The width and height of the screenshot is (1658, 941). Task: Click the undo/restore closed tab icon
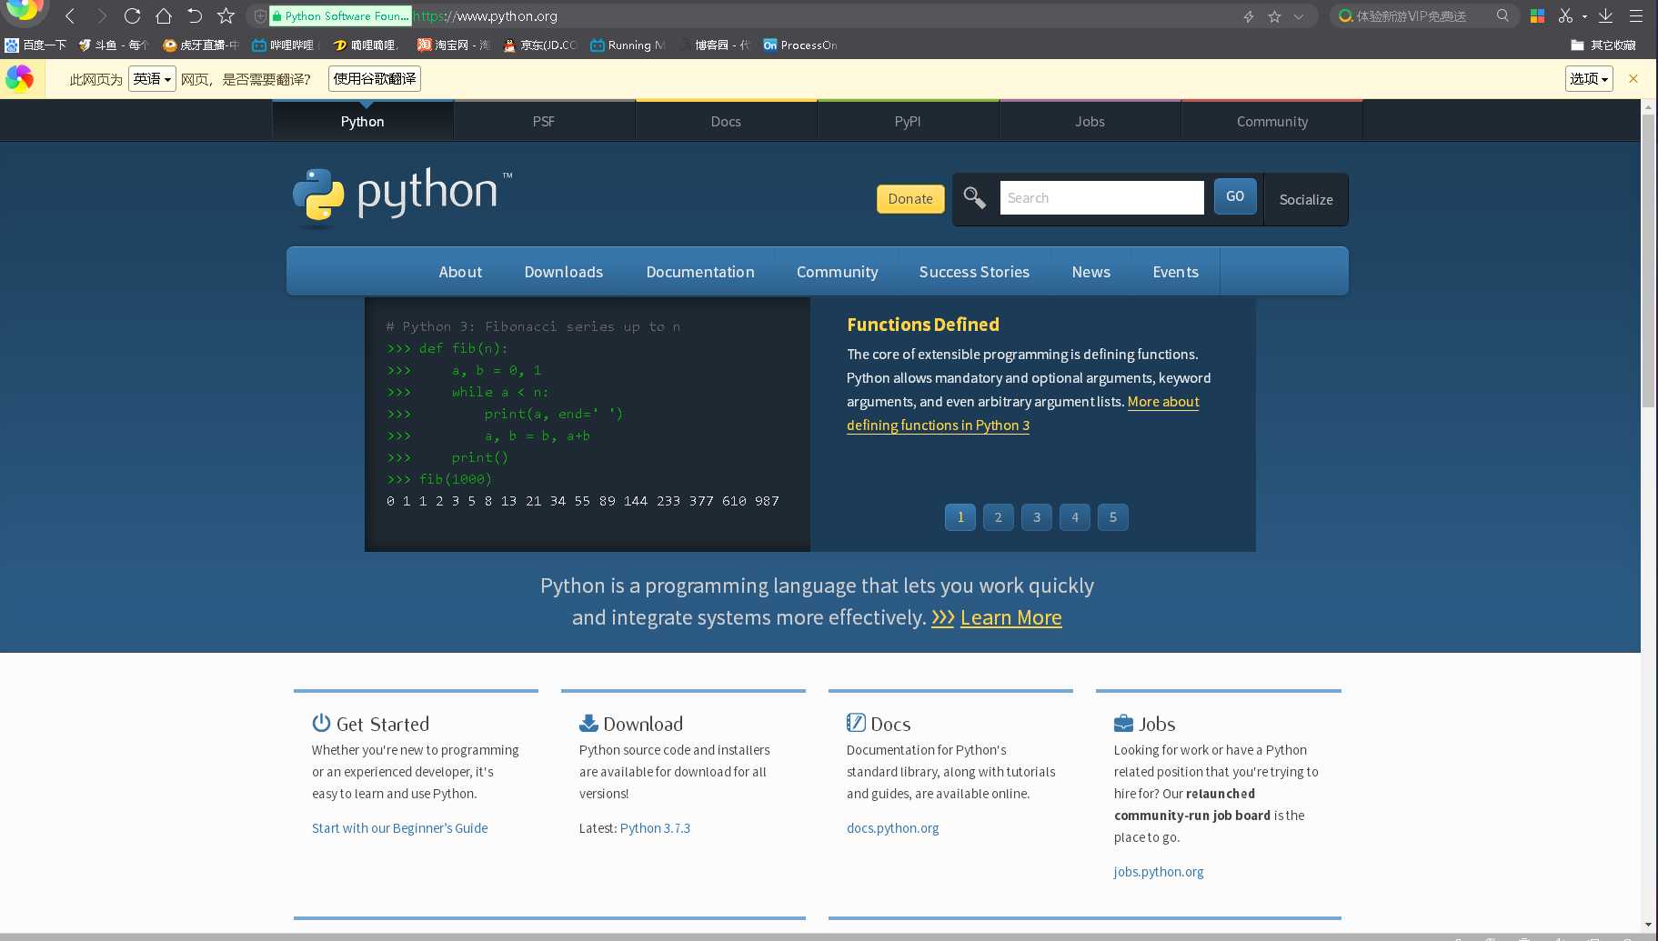pos(195,15)
